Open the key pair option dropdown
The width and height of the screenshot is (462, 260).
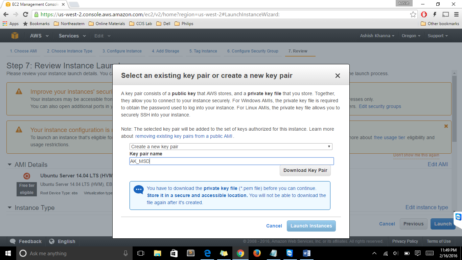(231, 147)
